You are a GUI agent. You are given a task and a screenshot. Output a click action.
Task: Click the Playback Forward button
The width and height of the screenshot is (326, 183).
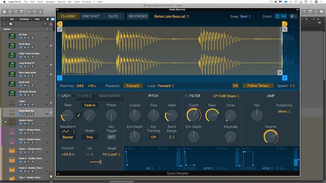coord(133,86)
